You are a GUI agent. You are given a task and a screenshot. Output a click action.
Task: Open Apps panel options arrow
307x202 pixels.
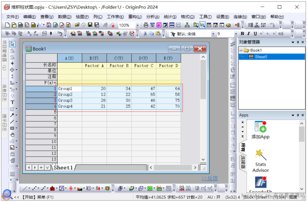pyautogui.click(x=293, y=115)
